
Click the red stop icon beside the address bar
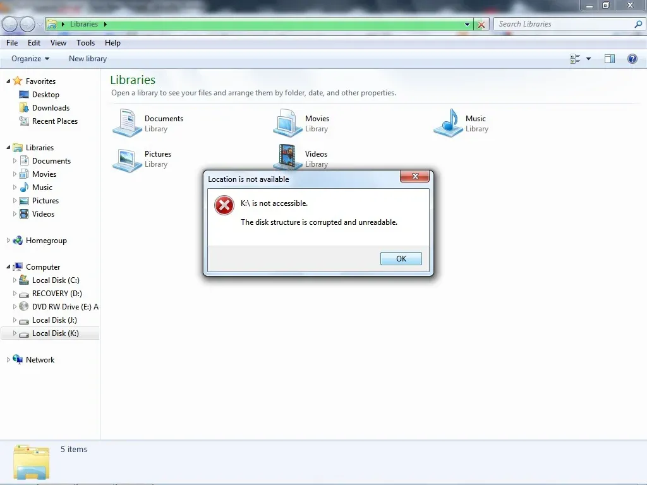(x=481, y=24)
